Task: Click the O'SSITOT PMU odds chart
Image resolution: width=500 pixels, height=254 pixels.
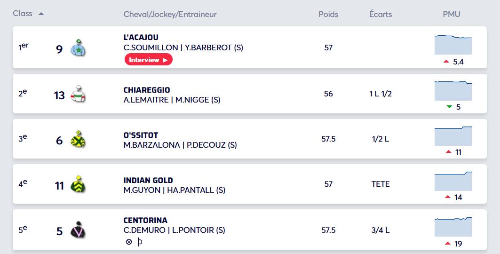Action: (x=453, y=136)
